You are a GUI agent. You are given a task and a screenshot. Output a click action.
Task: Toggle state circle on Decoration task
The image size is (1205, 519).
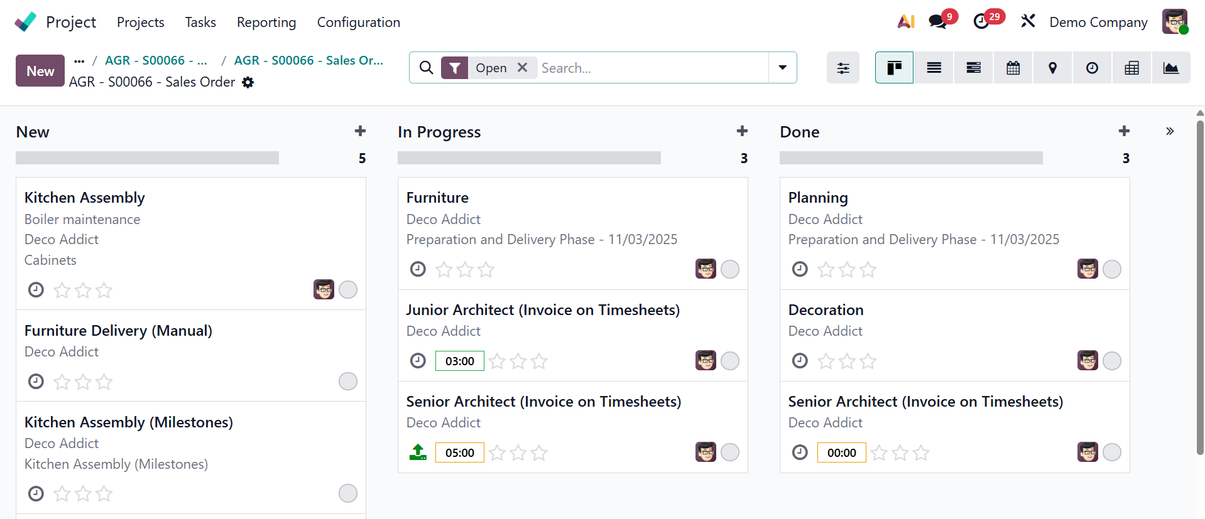pos(1111,361)
